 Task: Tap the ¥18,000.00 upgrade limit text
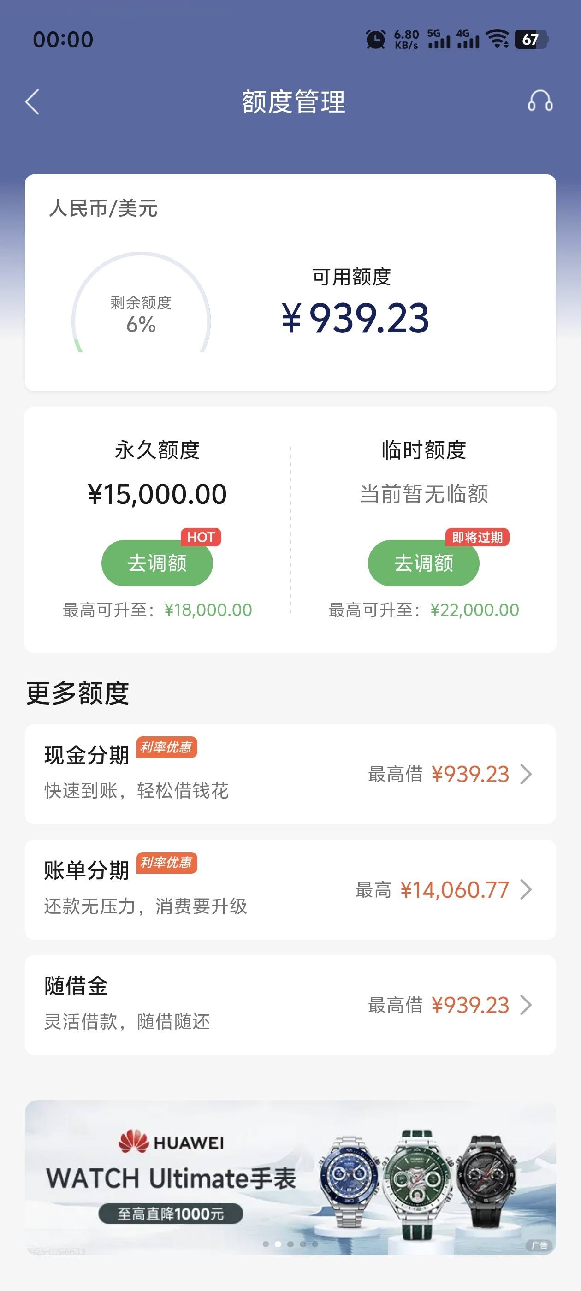click(x=208, y=610)
